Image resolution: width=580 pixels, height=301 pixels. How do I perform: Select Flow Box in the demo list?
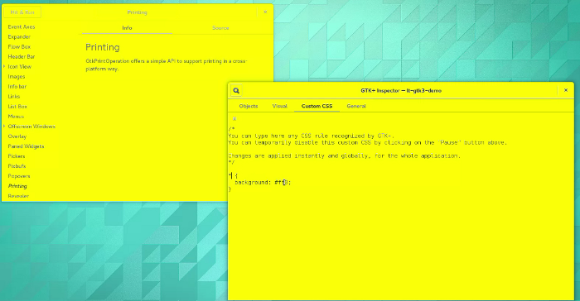pyautogui.click(x=19, y=47)
